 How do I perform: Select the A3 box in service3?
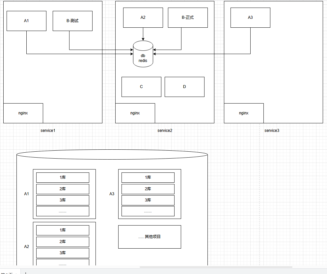coord(251,17)
